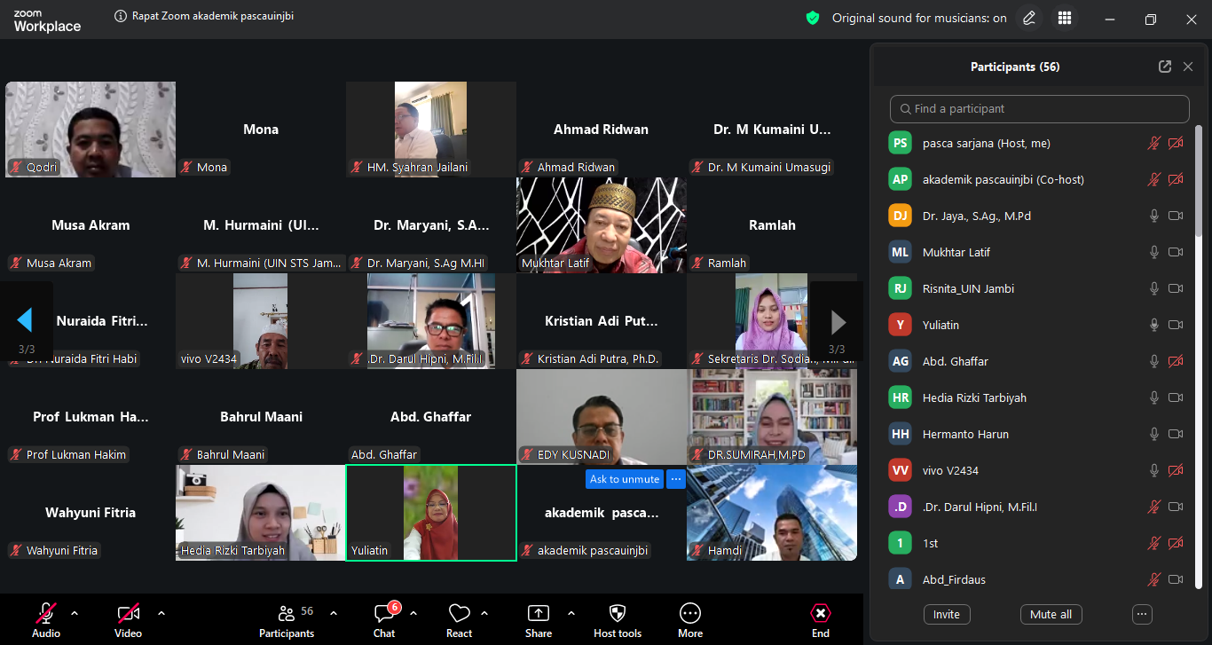Toggle Mukhtar Latif's microphone in list
The height and width of the screenshot is (645, 1212).
coord(1154,252)
